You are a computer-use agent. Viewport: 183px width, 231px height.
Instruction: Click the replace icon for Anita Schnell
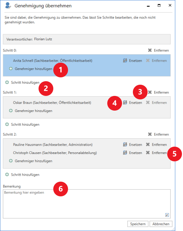click(x=125, y=61)
